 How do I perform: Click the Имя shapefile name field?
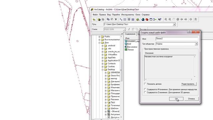tap(177, 39)
